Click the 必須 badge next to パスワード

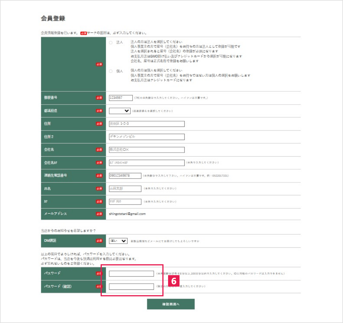pos(99,273)
